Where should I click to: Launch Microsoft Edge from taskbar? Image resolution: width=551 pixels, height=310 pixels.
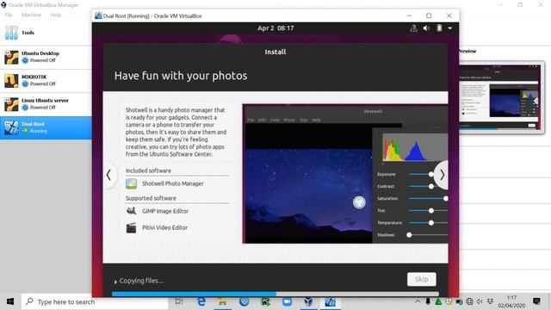click(201, 301)
